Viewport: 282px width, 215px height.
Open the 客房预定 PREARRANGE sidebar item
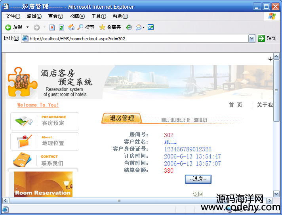45,121
